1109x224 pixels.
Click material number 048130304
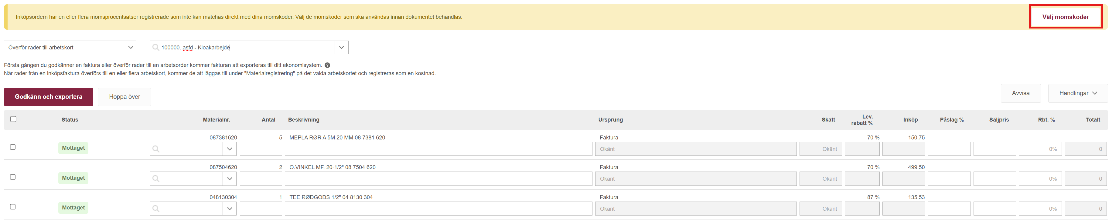coord(223,197)
